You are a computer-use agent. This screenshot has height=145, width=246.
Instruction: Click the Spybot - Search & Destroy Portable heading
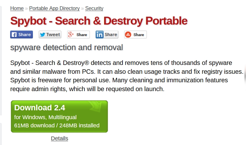[99, 21]
